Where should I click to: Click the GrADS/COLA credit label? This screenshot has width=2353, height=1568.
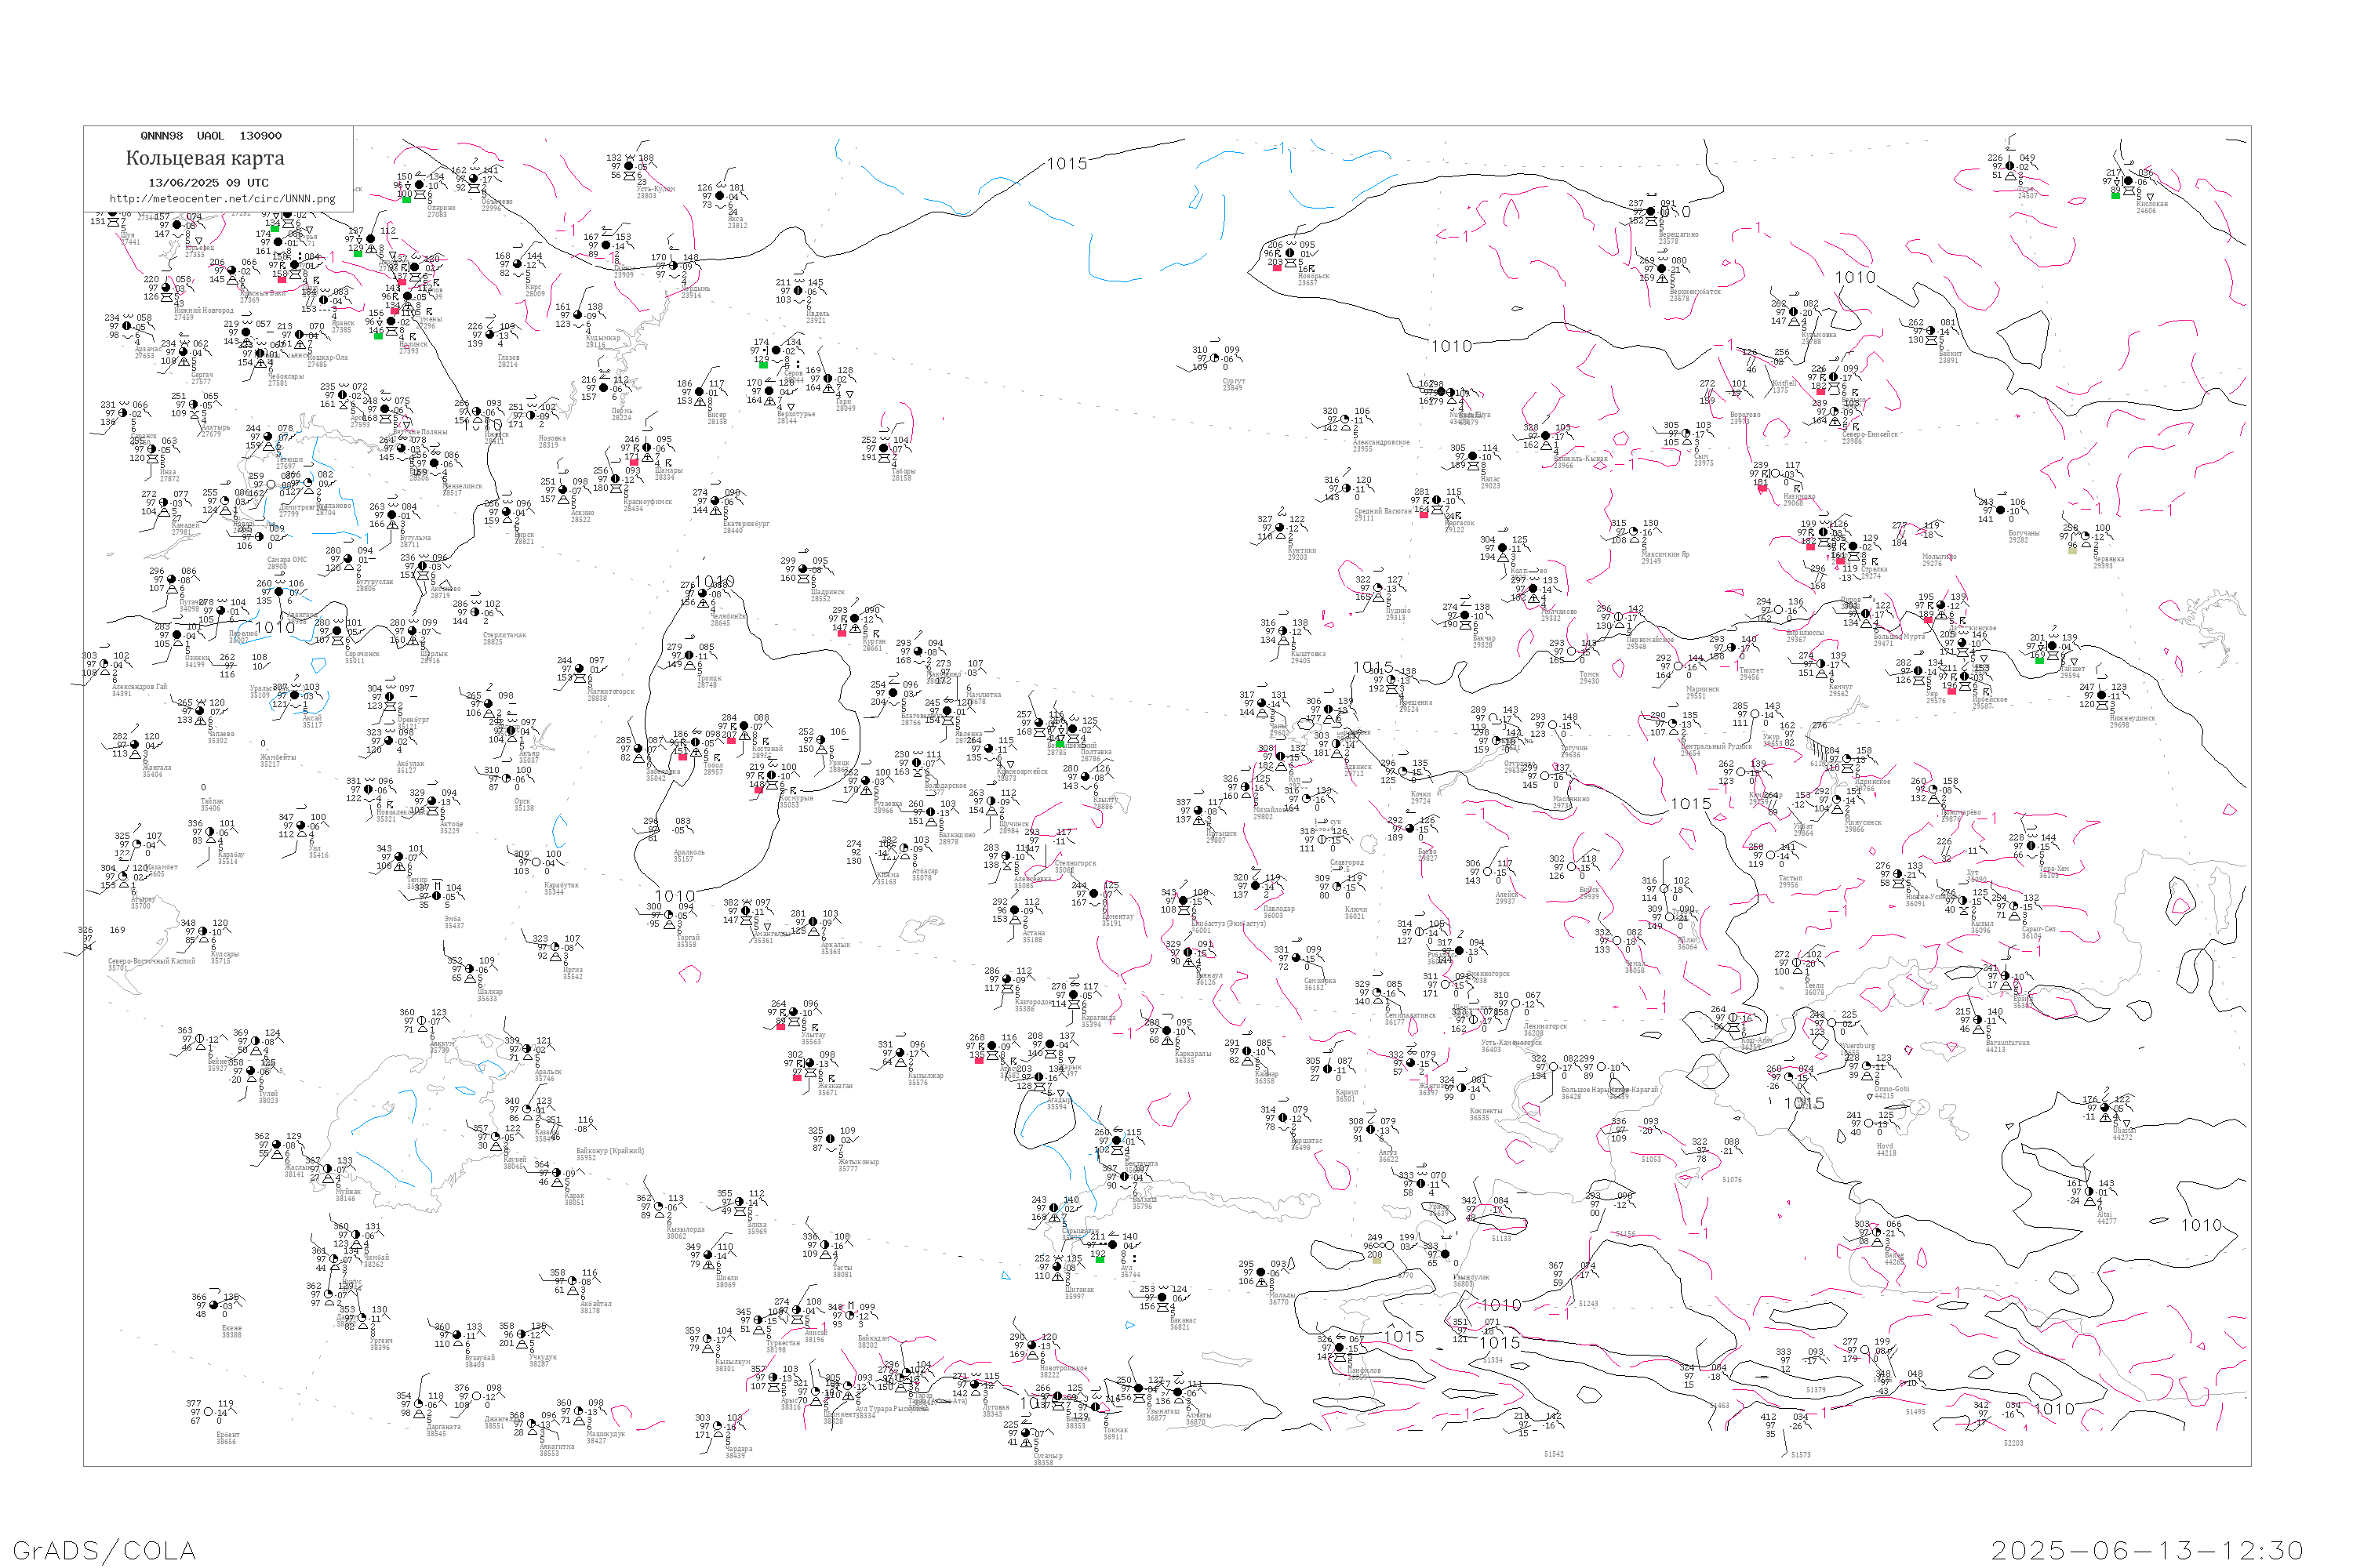[x=104, y=1550]
